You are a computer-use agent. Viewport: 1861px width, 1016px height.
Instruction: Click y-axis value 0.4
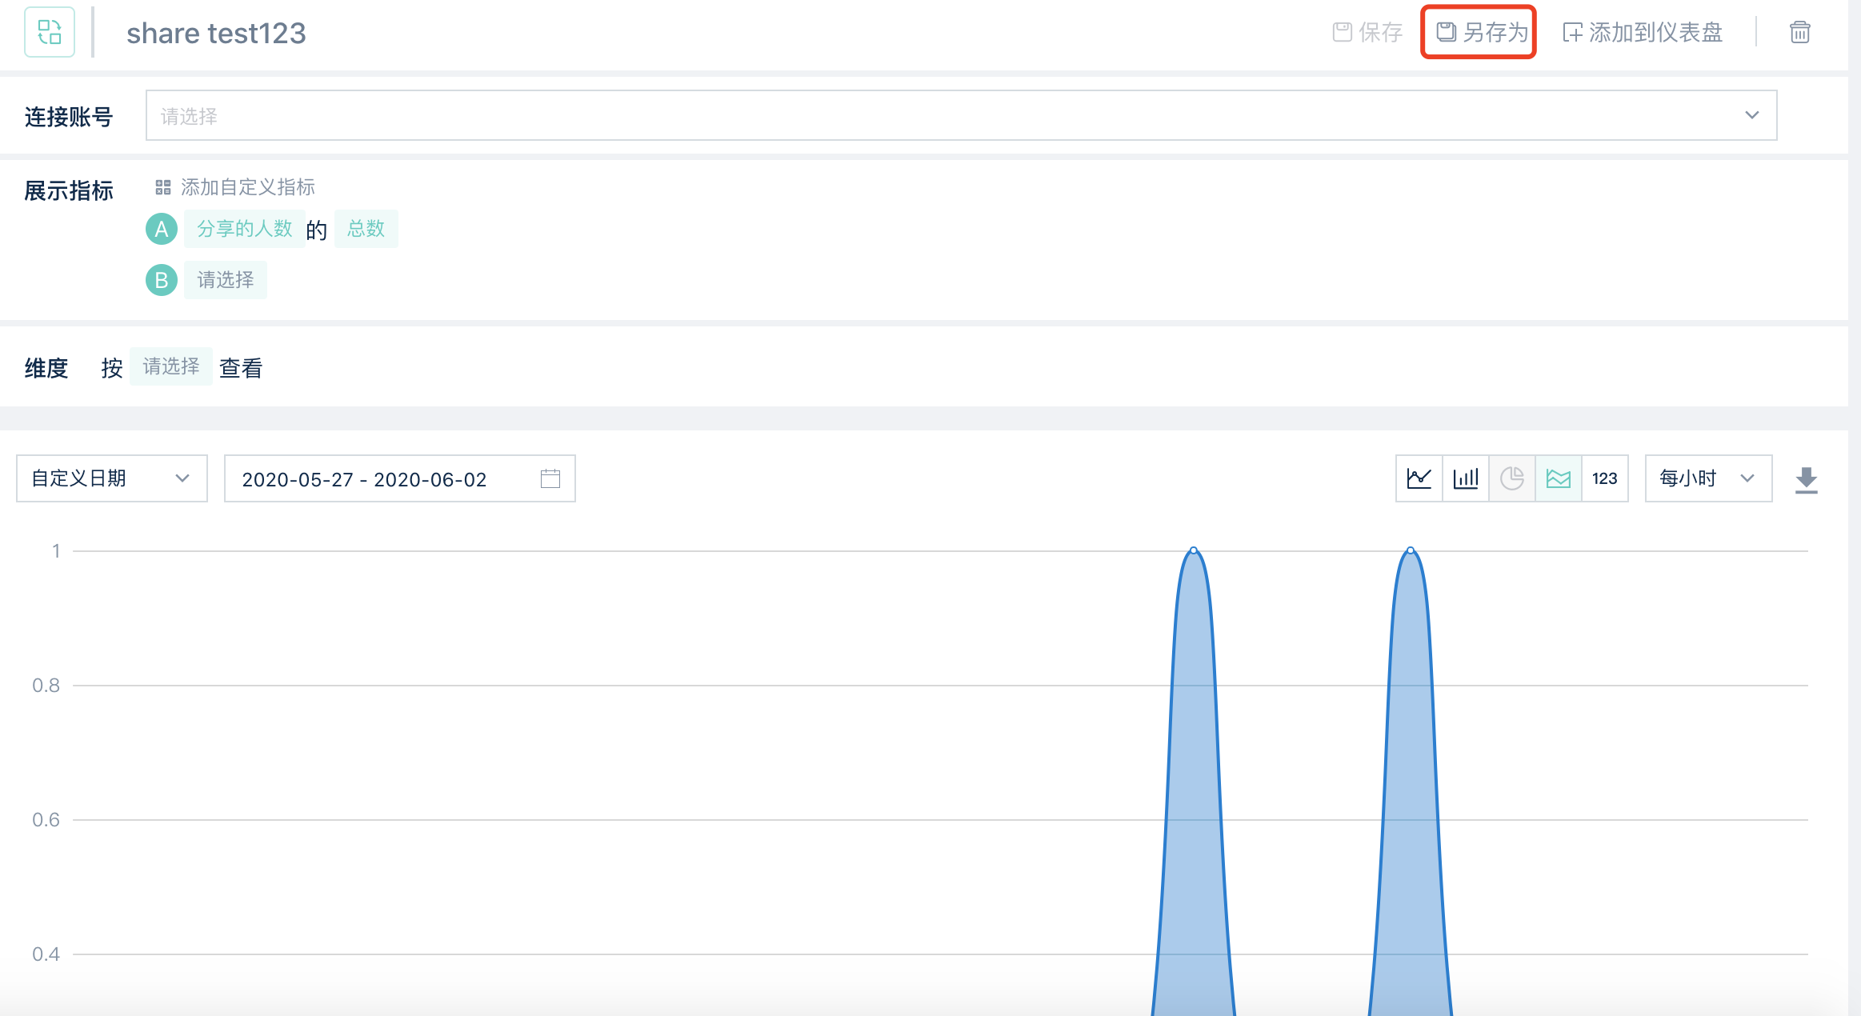pos(46,954)
